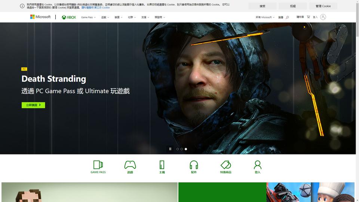Image resolution: width=359 pixels, height=202 pixels.
Task: Accept cookies with 接受 button
Action: pyautogui.click(x=263, y=6)
